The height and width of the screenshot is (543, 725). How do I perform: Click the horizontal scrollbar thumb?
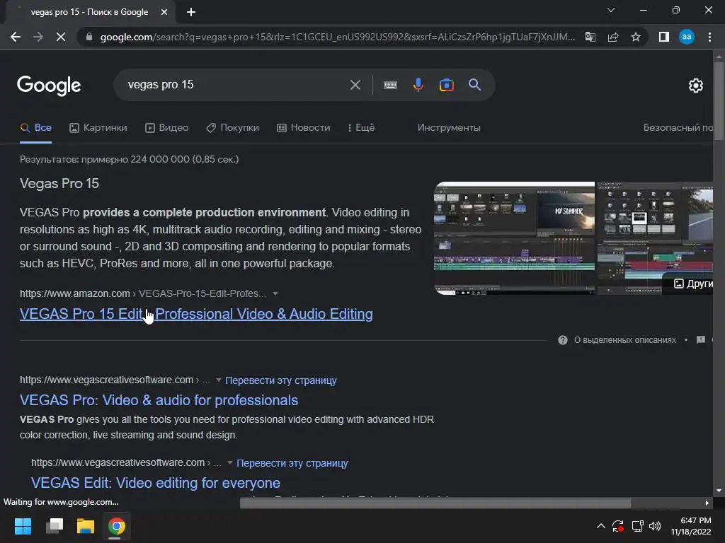click(435, 503)
